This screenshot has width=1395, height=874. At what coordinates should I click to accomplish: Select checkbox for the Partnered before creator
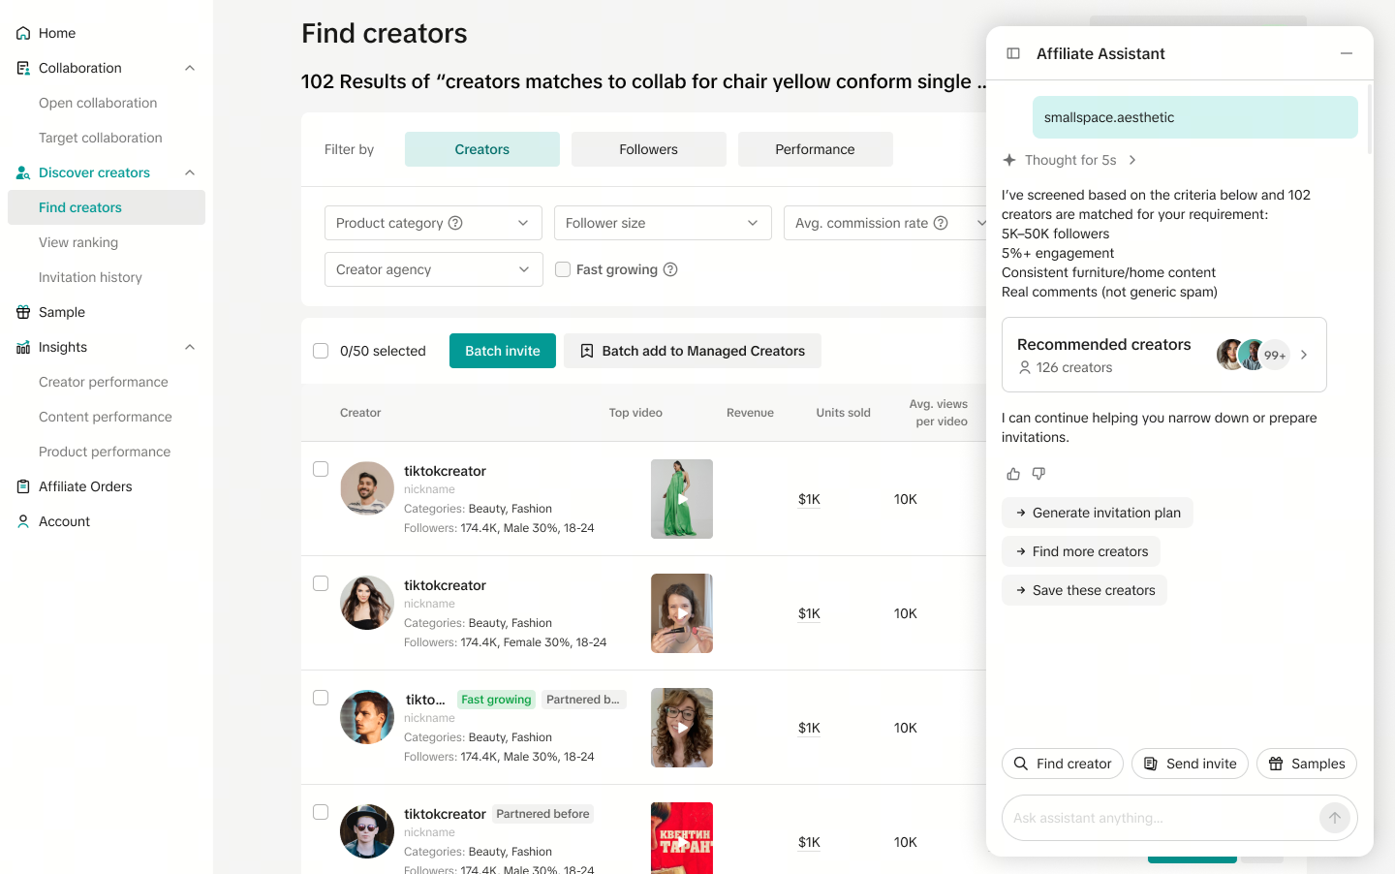tap(321, 812)
